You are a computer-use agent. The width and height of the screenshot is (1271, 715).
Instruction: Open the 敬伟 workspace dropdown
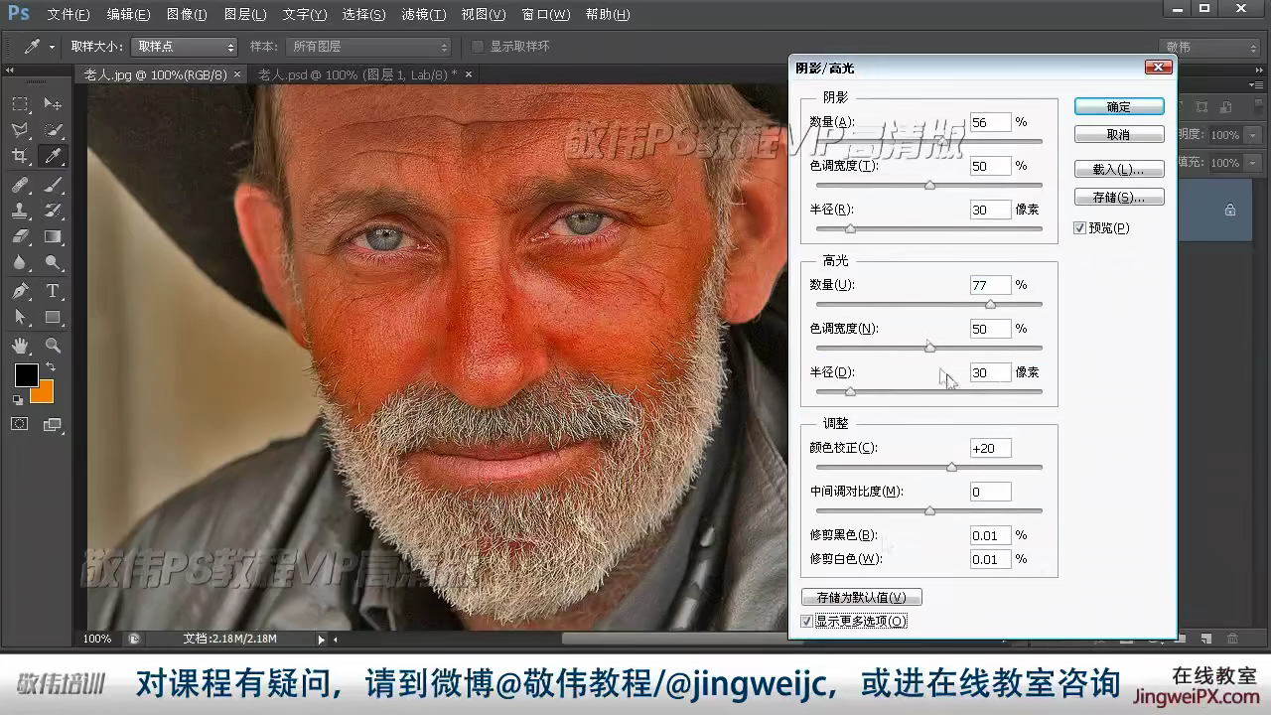click(x=1209, y=47)
